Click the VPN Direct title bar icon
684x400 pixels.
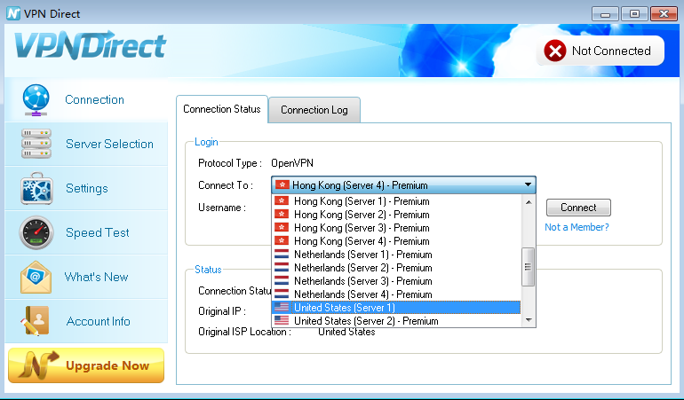pyautogui.click(x=13, y=13)
